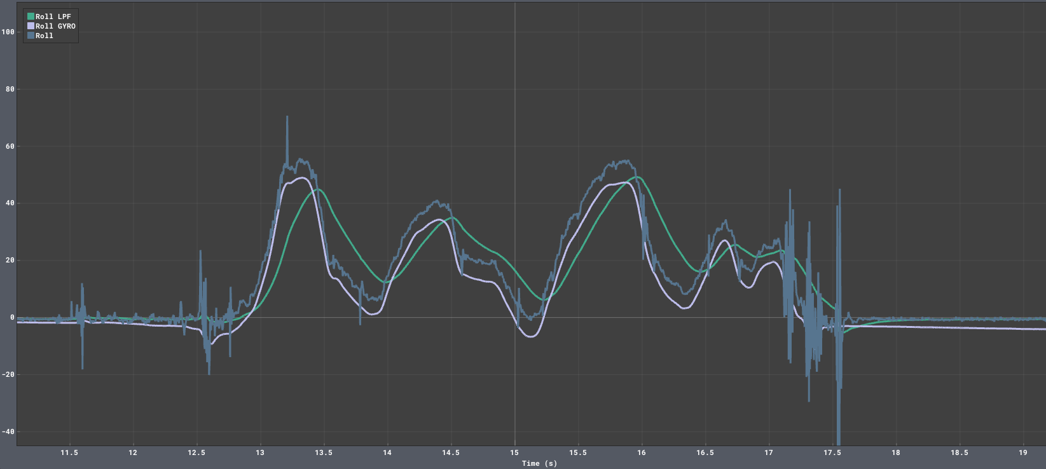The image size is (1046, 469).
Task: Click the Time (s) axis title
Action: coord(539,463)
